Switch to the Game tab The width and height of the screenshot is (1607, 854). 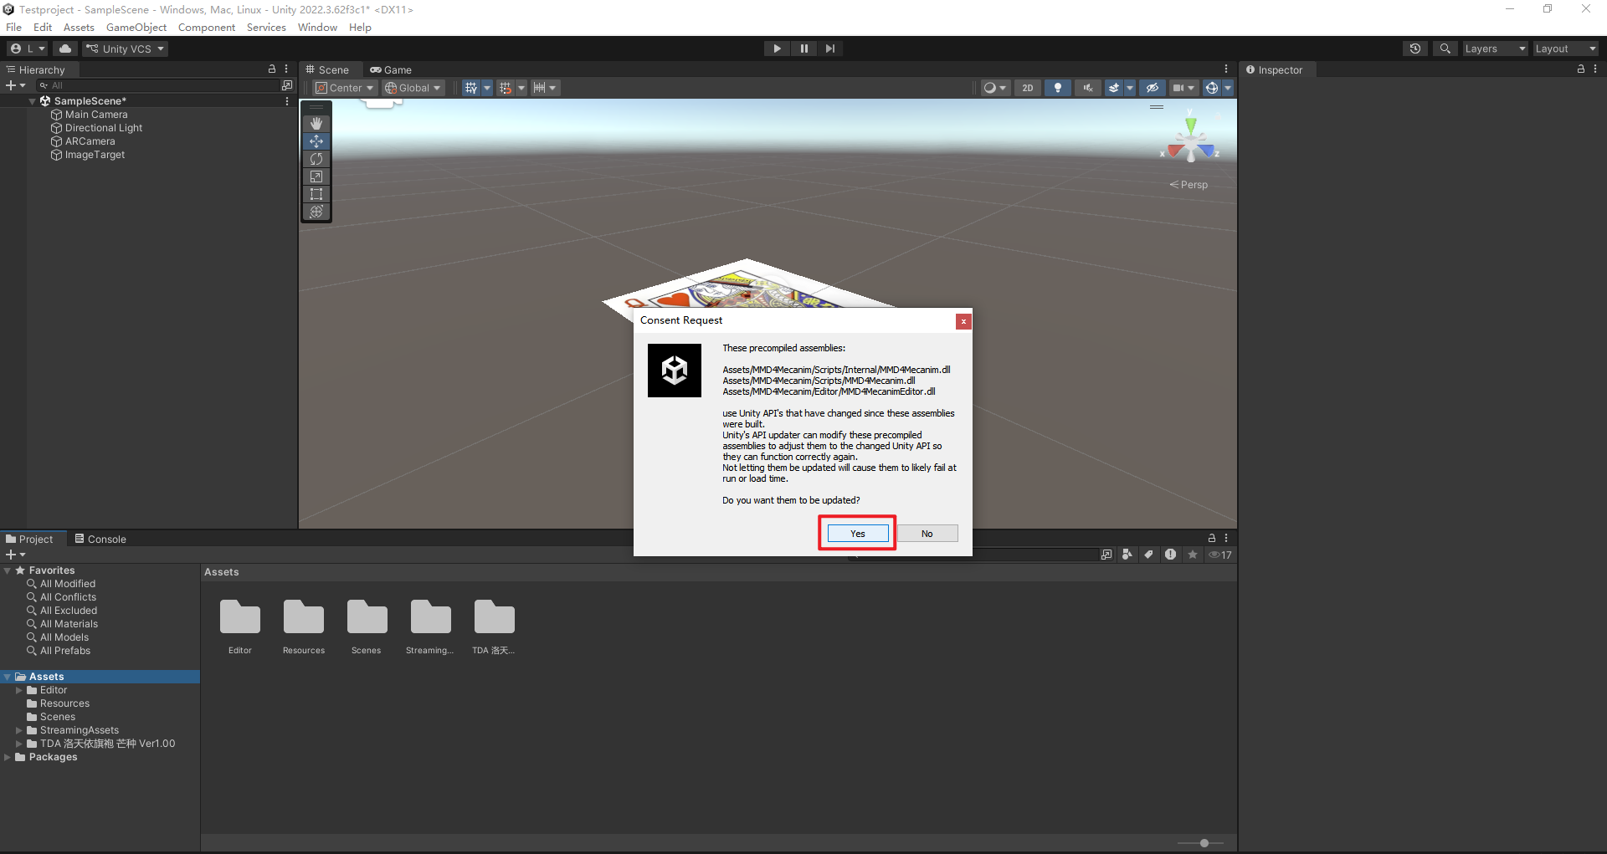(x=391, y=70)
